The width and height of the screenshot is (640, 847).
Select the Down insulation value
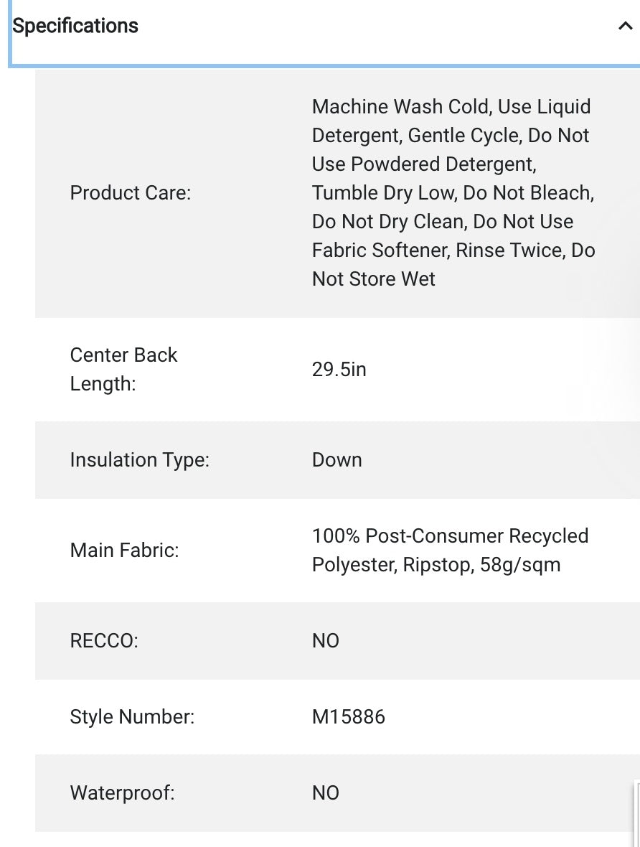click(x=337, y=460)
